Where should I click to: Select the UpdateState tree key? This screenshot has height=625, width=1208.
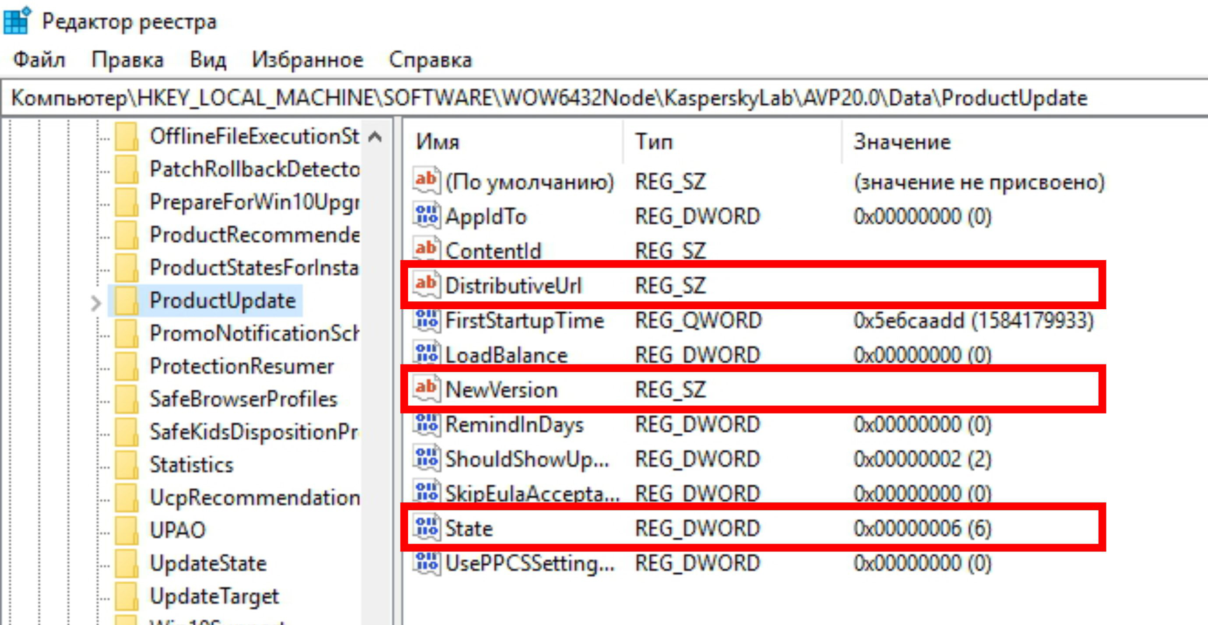[x=208, y=564]
